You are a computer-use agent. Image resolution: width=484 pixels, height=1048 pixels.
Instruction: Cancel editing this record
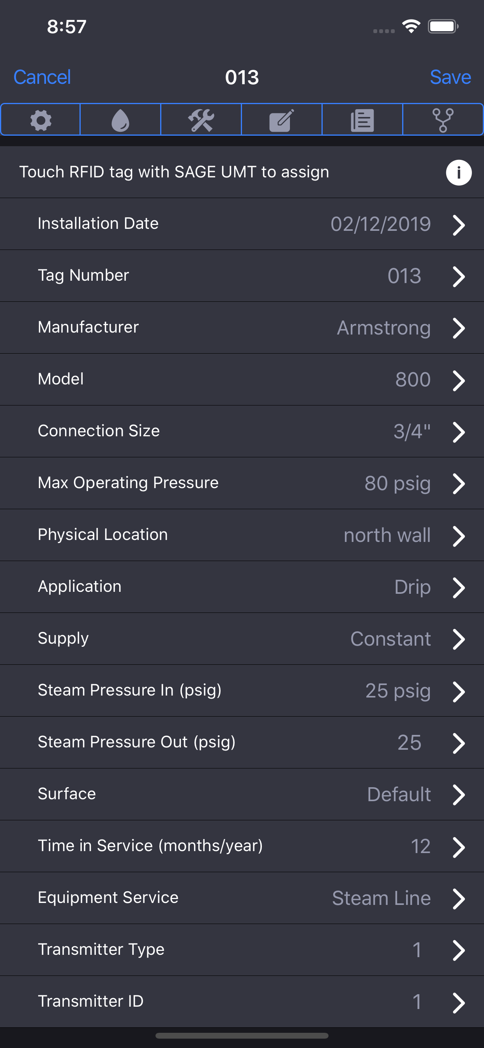tap(42, 77)
